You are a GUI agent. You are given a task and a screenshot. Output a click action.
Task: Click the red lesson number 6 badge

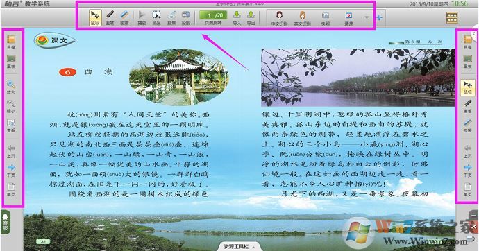67,72
